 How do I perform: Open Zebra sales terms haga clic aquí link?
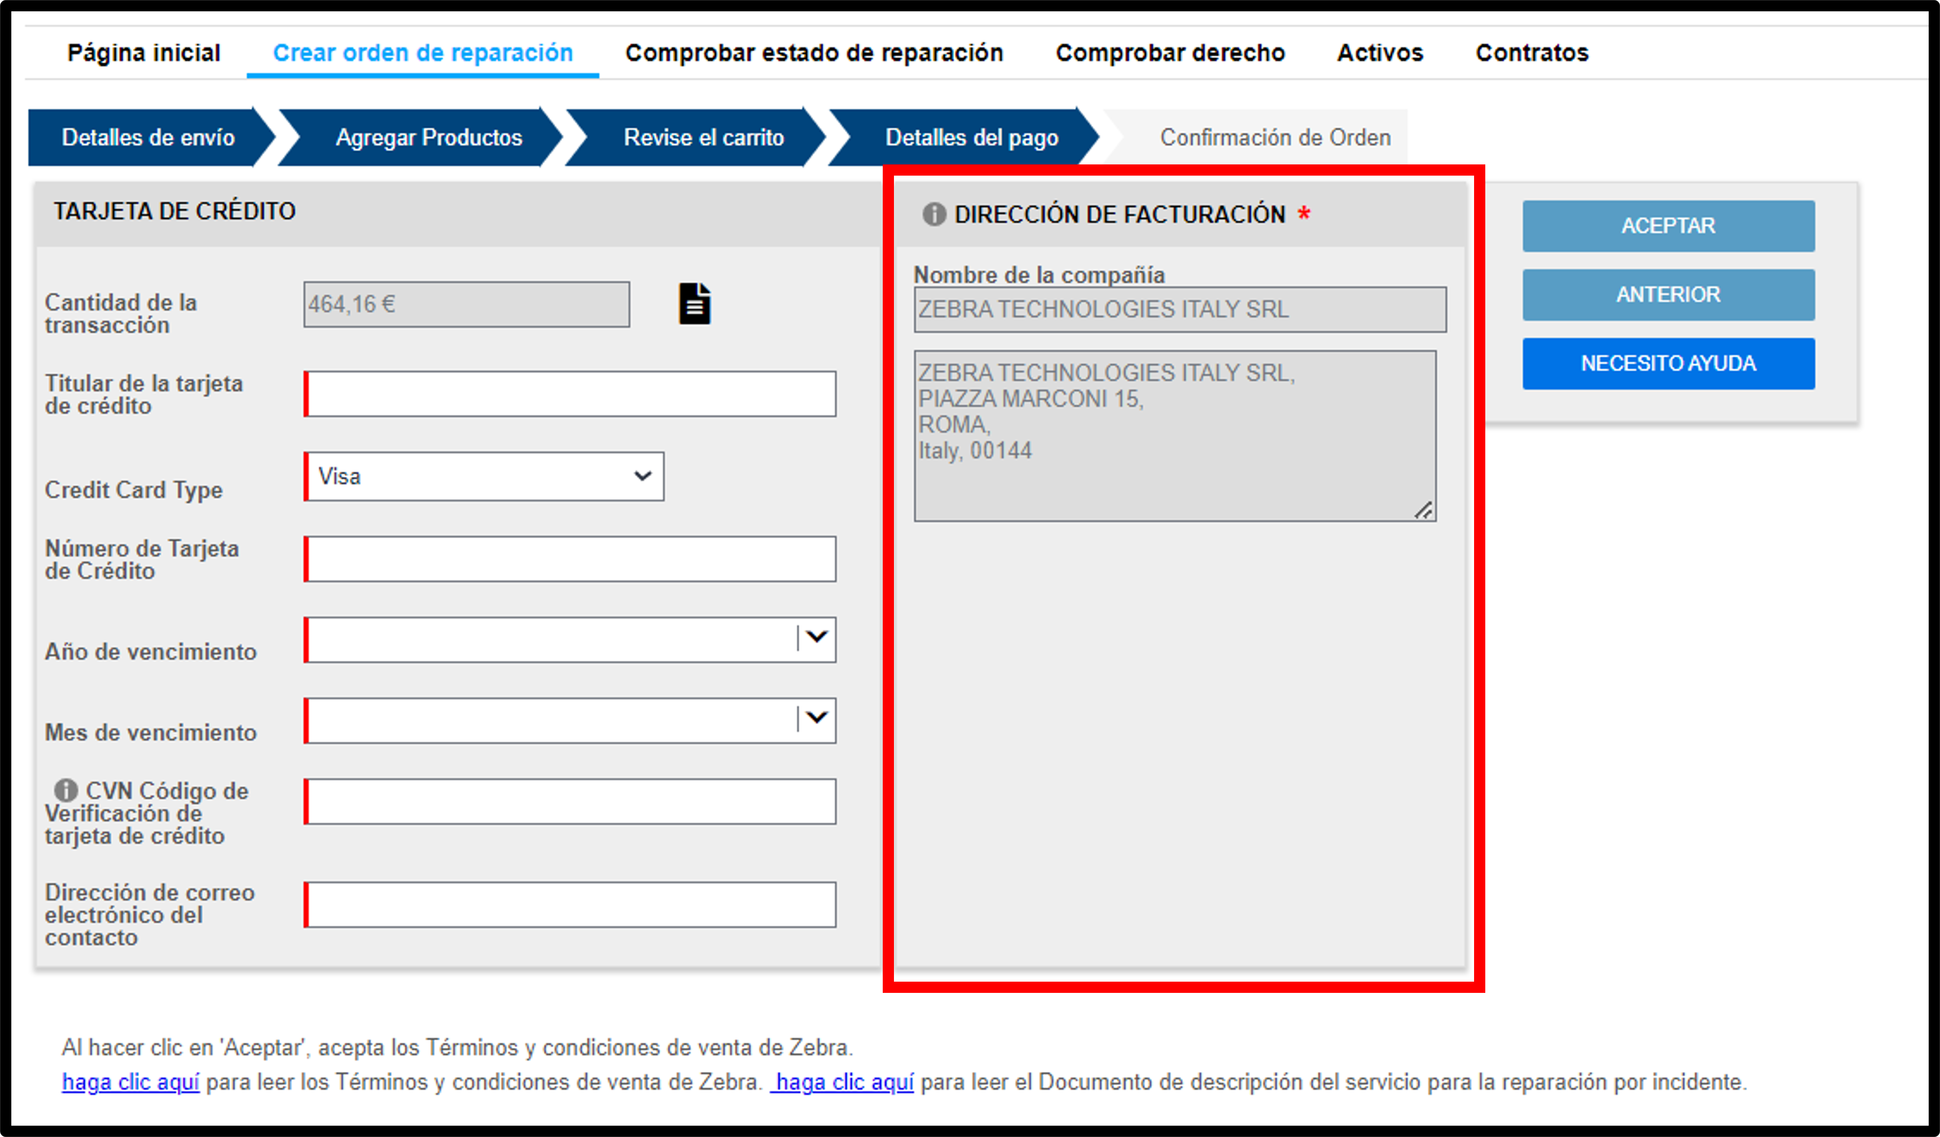point(131,1081)
